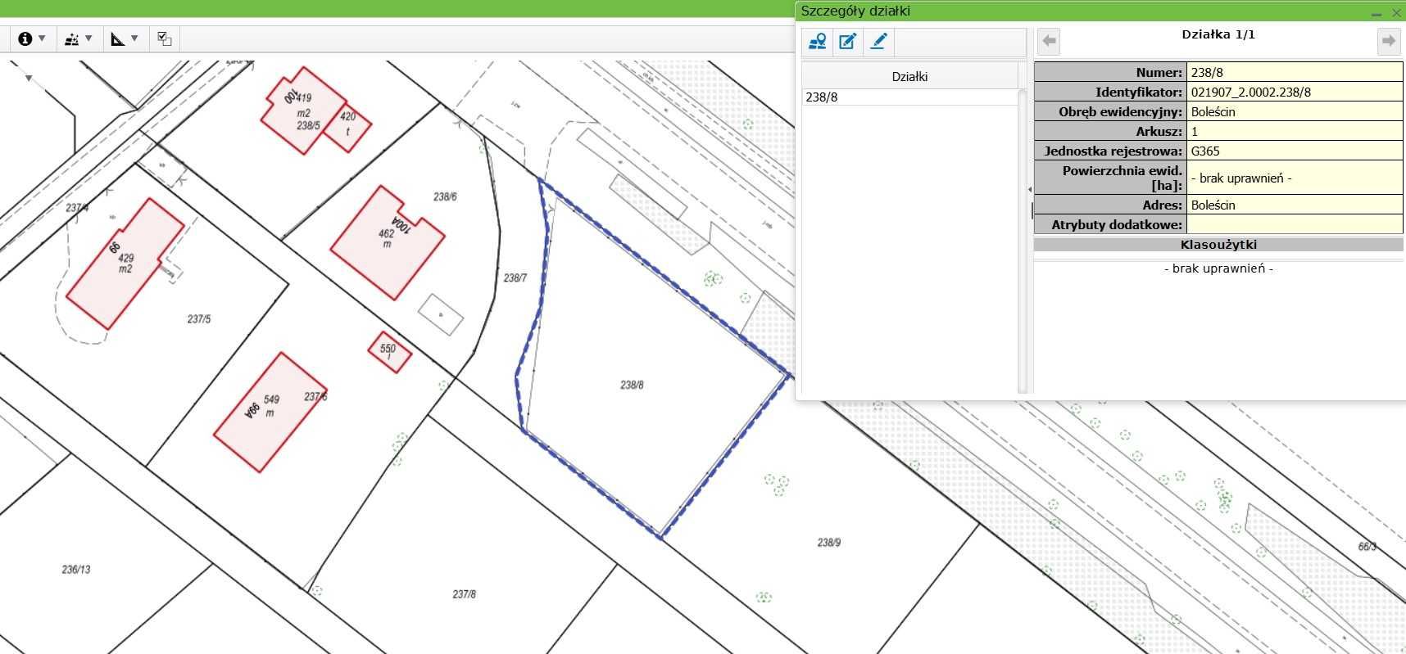Go to next parcel with right arrow
This screenshot has width=1406, height=654.
[1388, 41]
